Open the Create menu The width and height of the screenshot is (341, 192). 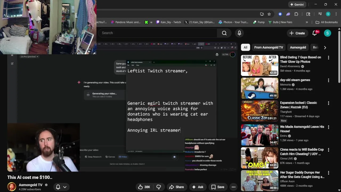coord(297,33)
